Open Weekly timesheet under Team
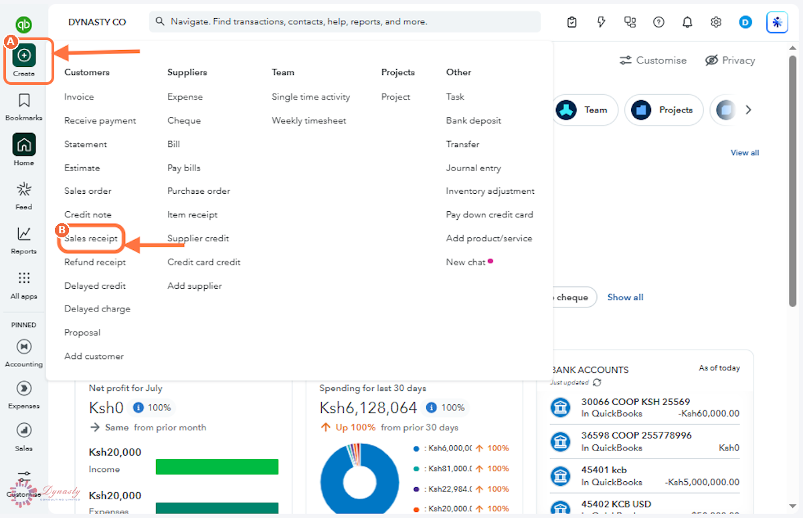The image size is (803, 518). coord(309,121)
